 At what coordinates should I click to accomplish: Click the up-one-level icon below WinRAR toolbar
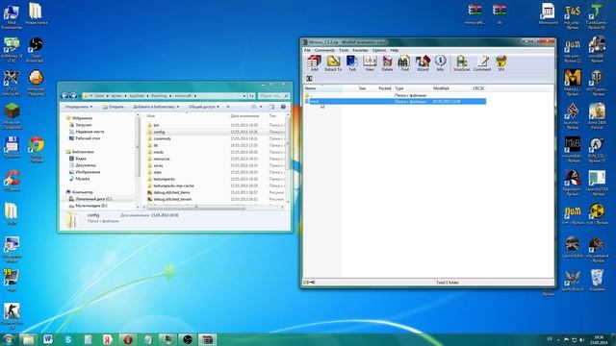309,79
